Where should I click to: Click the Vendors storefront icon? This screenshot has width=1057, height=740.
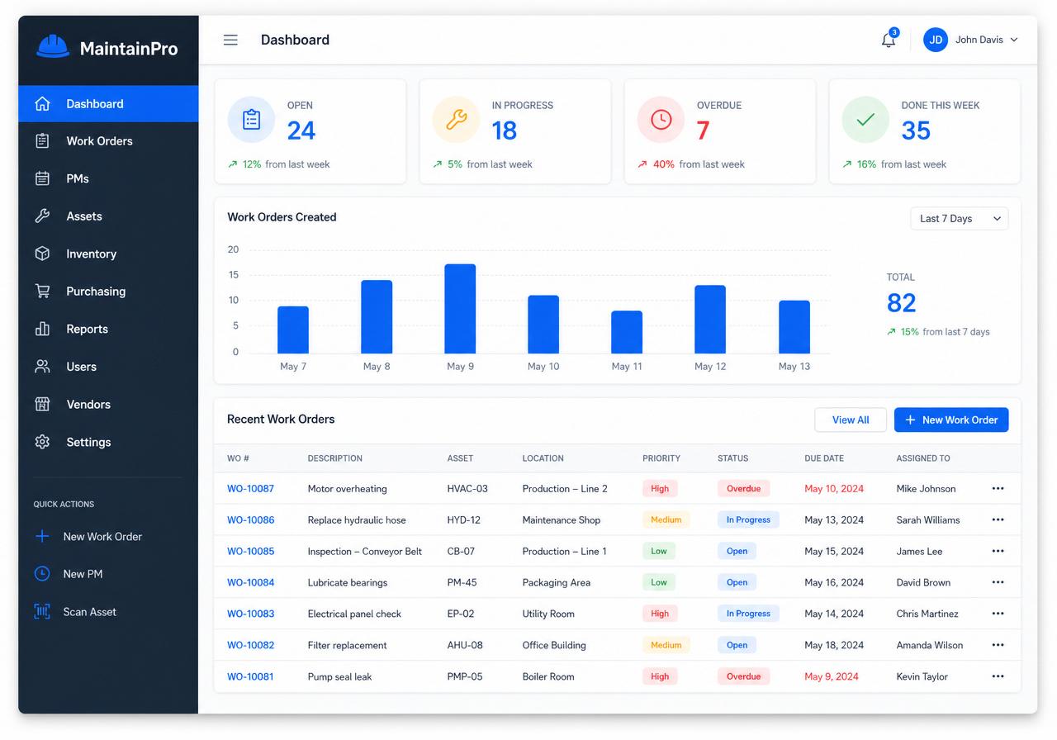[42, 404]
